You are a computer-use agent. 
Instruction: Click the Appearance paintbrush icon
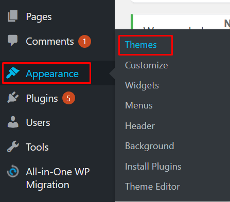click(x=13, y=73)
